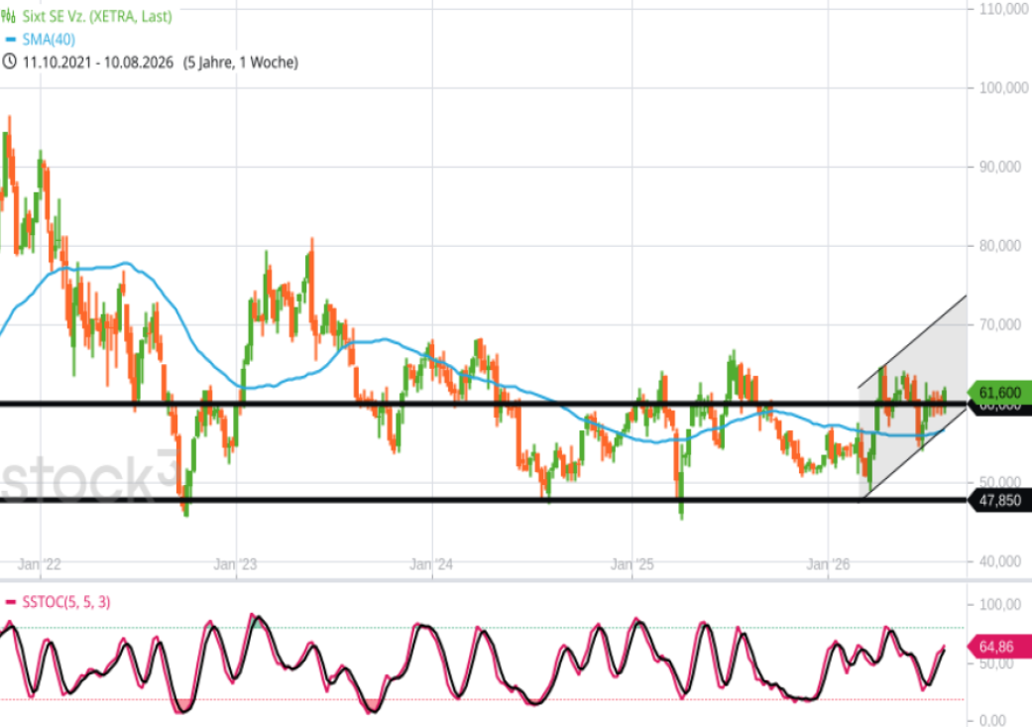This screenshot has width=1032, height=727.
Task: Click the (5 Jahre, 1 Woche) period text
Action: coord(241,62)
